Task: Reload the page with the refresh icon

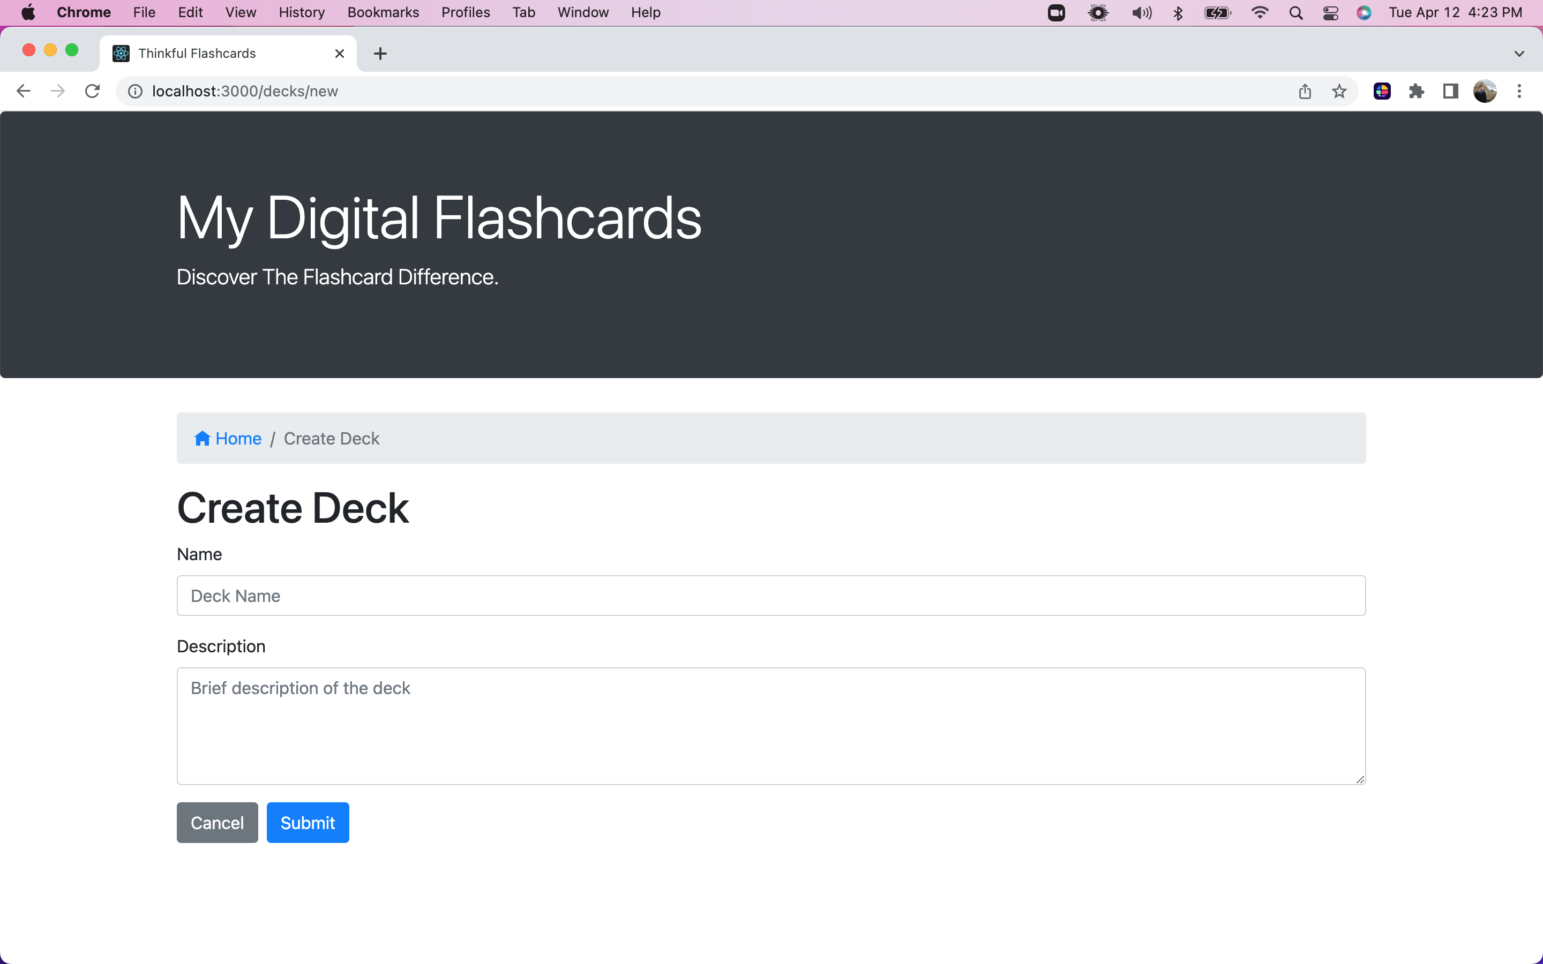Action: pos(93,91)
